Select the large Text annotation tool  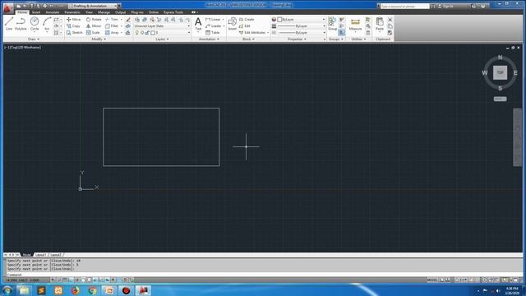click(x=198, y=24)
